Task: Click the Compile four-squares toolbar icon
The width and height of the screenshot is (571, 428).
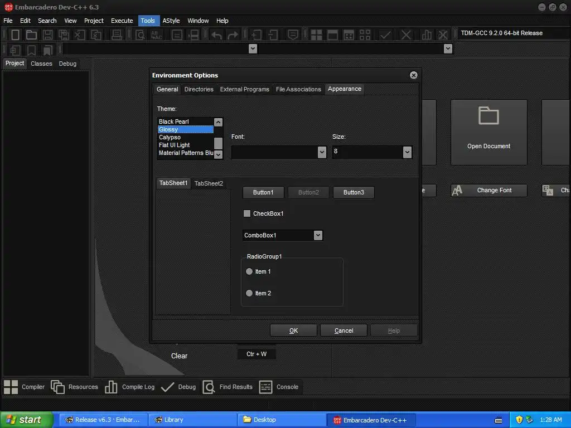Action: click(316, 35)
